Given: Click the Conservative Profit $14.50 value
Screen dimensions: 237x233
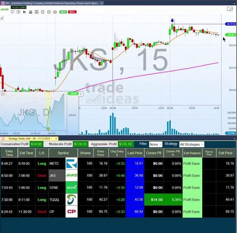Looking at the screenshot, I should tap(36, 144).
